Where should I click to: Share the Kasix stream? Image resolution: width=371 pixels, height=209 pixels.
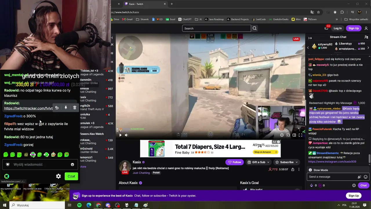pos(293,169)
